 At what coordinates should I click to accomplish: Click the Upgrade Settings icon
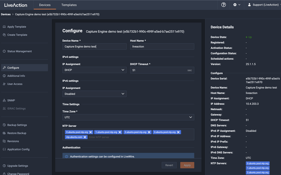click(4, 166)
